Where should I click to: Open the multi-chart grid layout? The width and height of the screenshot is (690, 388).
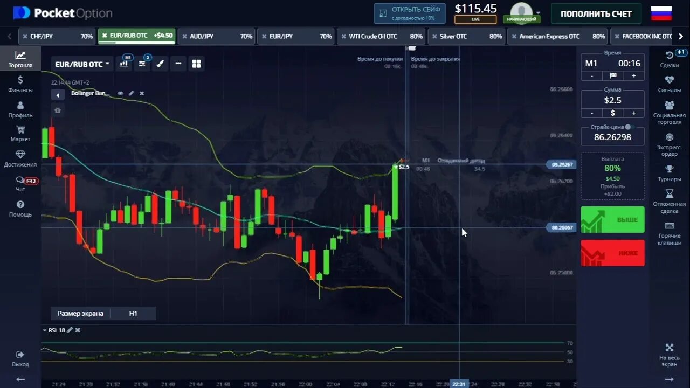[x=196, y=64]
